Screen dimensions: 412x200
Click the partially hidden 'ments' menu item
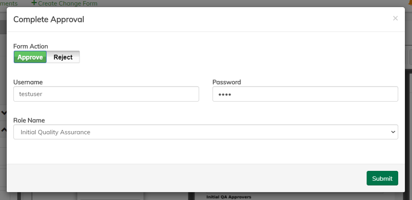point(9,3)
